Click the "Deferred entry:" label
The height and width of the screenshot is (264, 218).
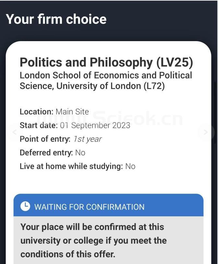46,153
